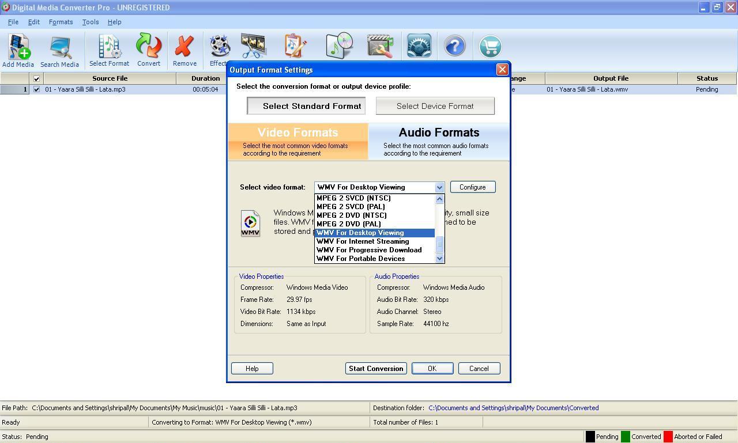This screenshot has height=443, width=738.
Task: Uncheck the Yaara Silli Silli row checkbox
Action: (x=36, y=89)
